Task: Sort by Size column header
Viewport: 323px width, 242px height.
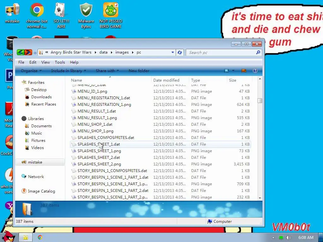Action: point(239,80)
